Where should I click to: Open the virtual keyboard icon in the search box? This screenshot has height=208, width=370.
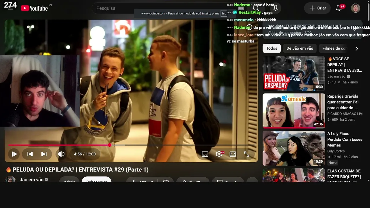(241, 8)
